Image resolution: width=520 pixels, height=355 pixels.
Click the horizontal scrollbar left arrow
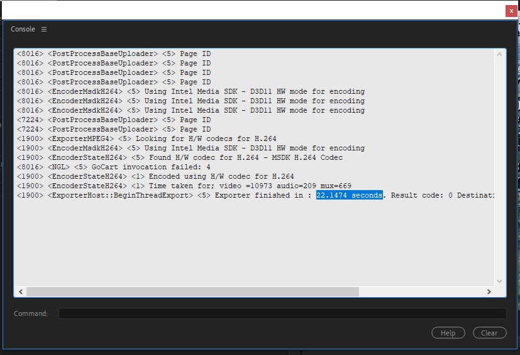pyautogui.click(x=20, y=292)
